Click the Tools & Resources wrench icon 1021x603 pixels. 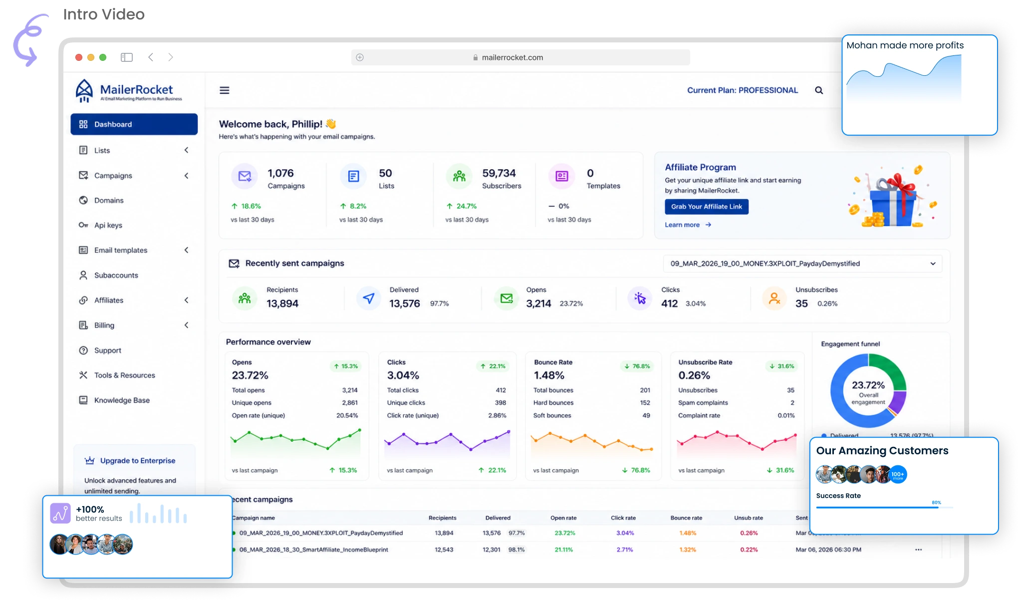(83, 375)
